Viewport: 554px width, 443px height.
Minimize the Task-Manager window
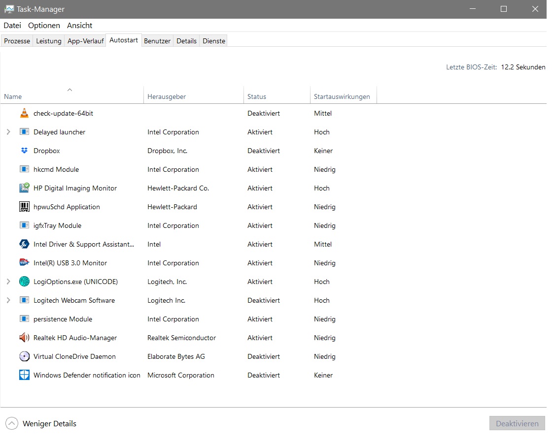[x=472, y=9]
